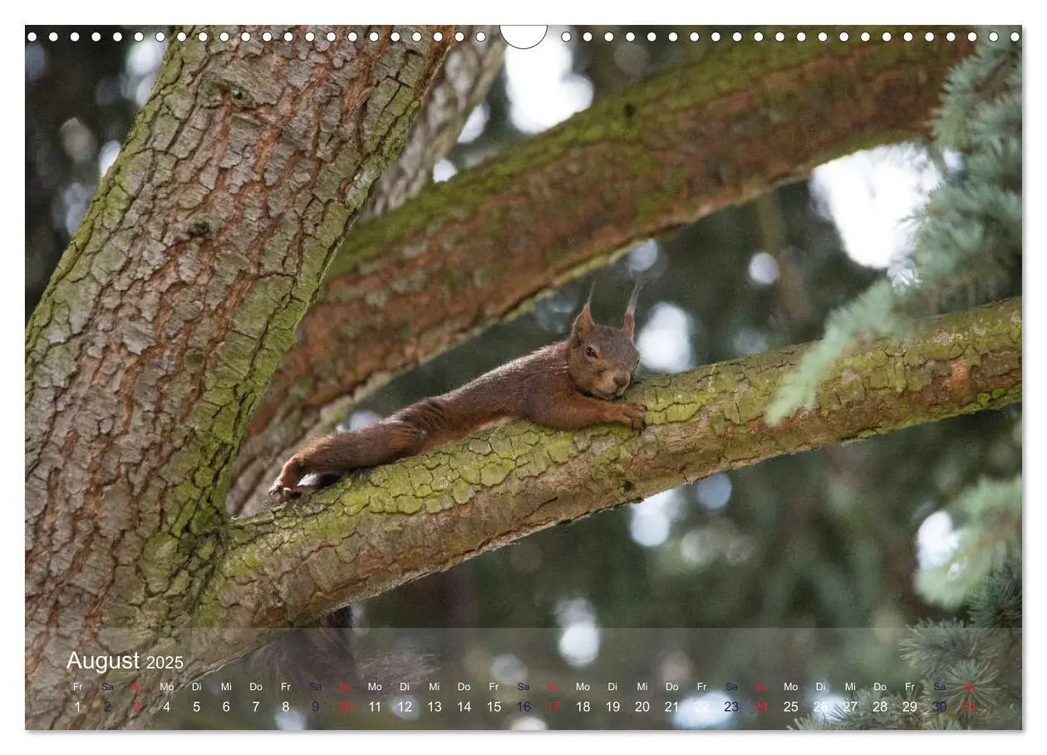Image resolution: width=1047 pixels, height=755 pixels.
Task: Select day 25 in the calendar strip
Action: tap(790, 707)
